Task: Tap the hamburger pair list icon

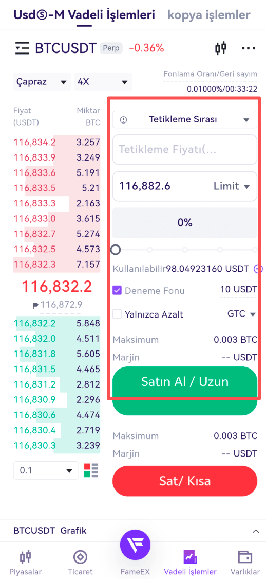Action: click(22, 48)
